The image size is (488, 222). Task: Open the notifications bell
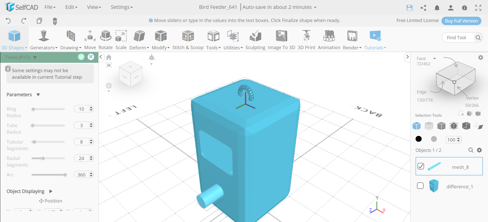click(437, 8)
